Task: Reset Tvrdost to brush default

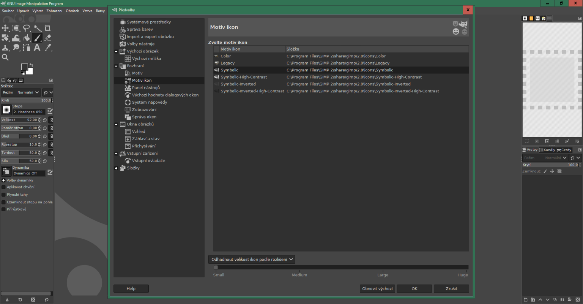Action: coord(45,153)
